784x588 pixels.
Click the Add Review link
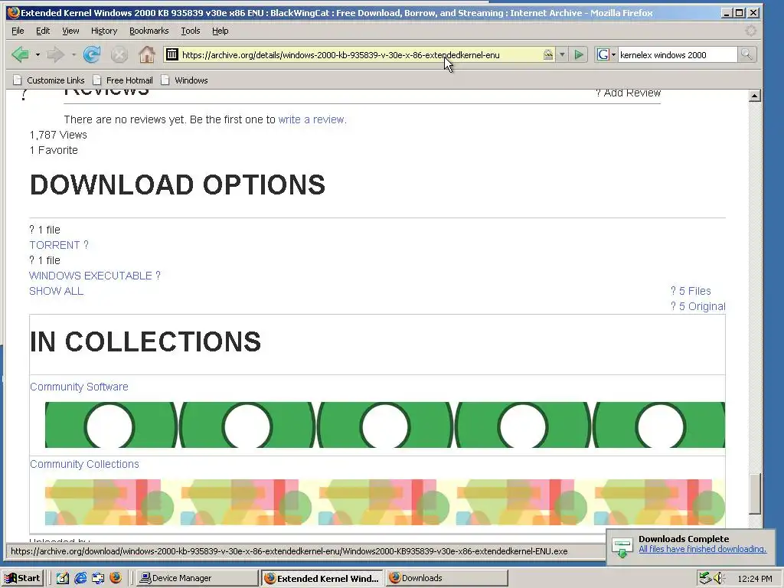(x=629, y=93)
